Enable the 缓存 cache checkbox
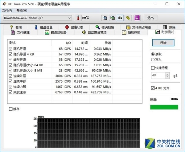This screenshot has height=152, width=185. point(10,109)
